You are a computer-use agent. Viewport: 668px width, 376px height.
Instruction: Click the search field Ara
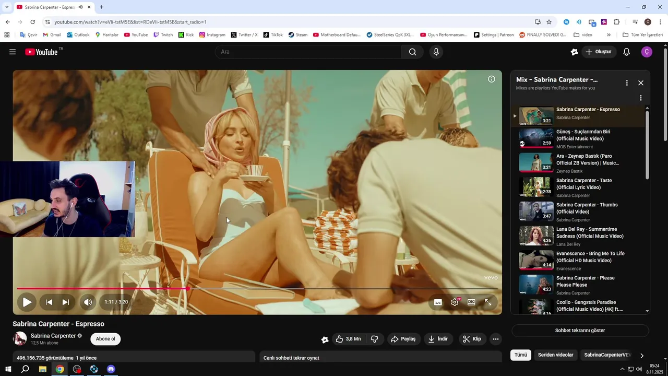(x=309, y=52)
